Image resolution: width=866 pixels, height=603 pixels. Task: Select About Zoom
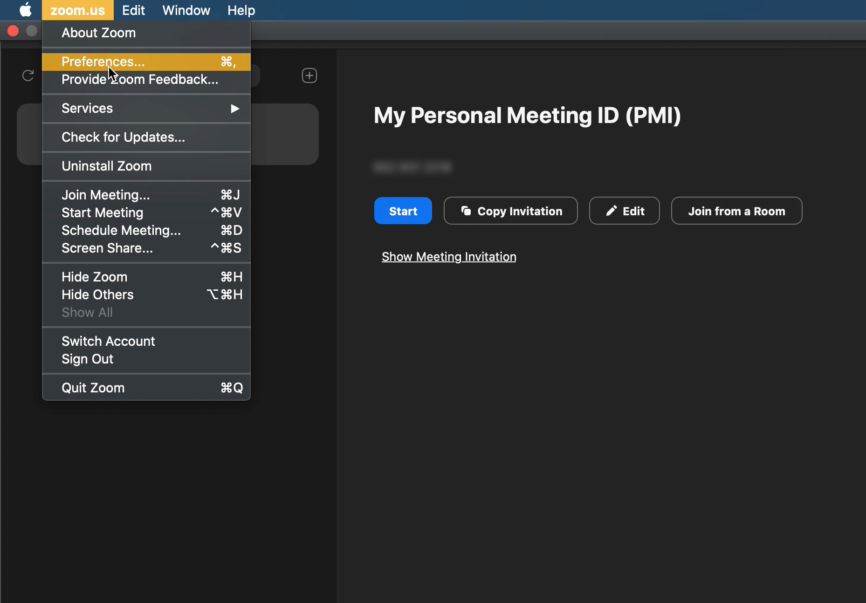146,33
